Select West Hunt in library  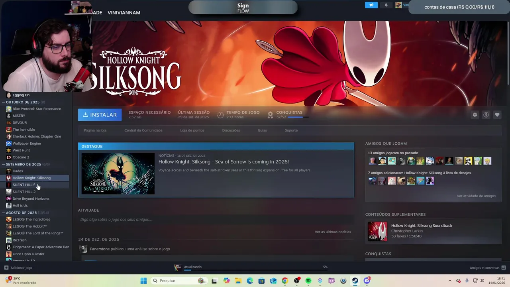[x=21, y=150]
